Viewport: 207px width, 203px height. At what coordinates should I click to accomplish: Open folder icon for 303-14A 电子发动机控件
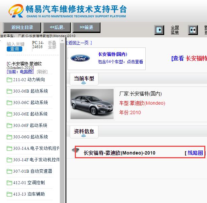(x=9, y=148)
